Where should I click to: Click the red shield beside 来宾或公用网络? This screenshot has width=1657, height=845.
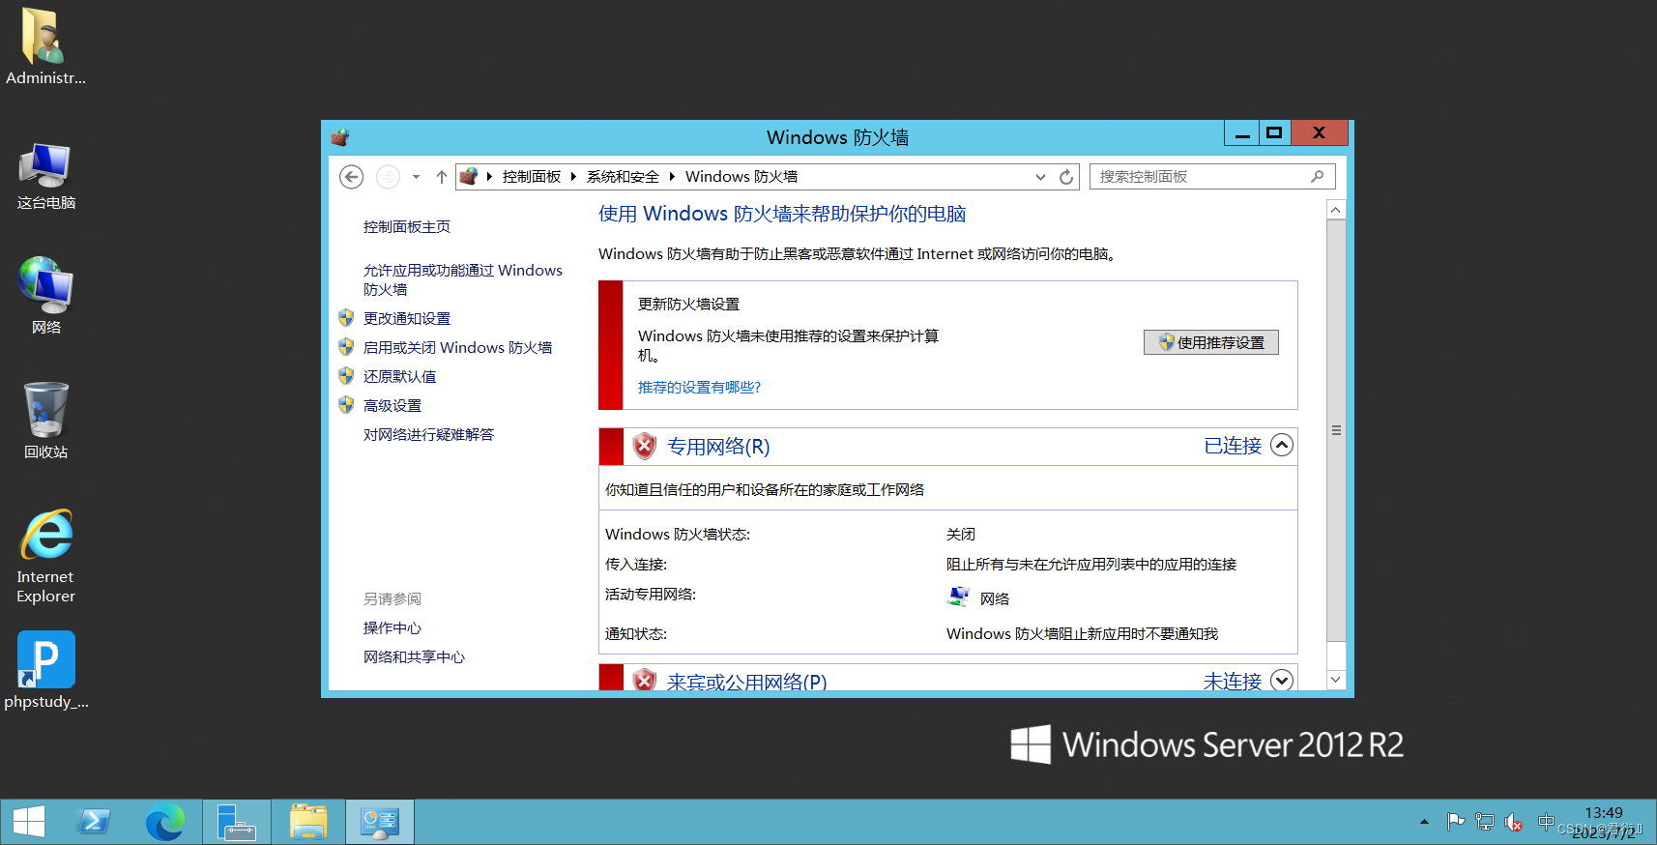tap(645, 680)
